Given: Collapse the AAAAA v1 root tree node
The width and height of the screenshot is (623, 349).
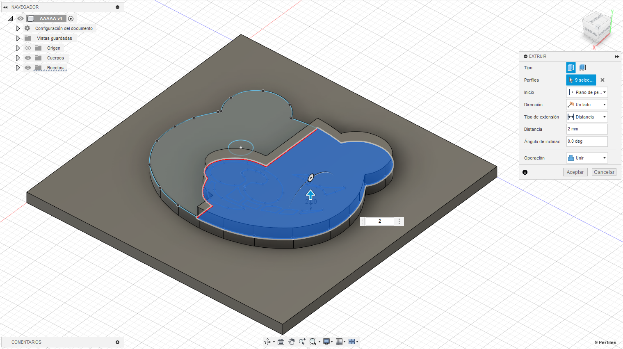Looking at the screenshot, I should click(x=11, y=18).
